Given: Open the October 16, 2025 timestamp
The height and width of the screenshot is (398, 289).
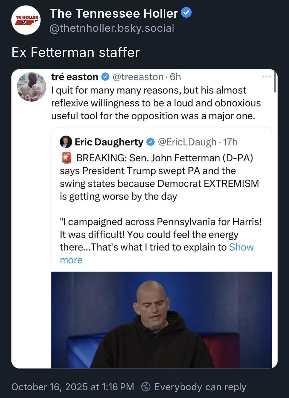Looking at the screenshot, I should point(73,387).
